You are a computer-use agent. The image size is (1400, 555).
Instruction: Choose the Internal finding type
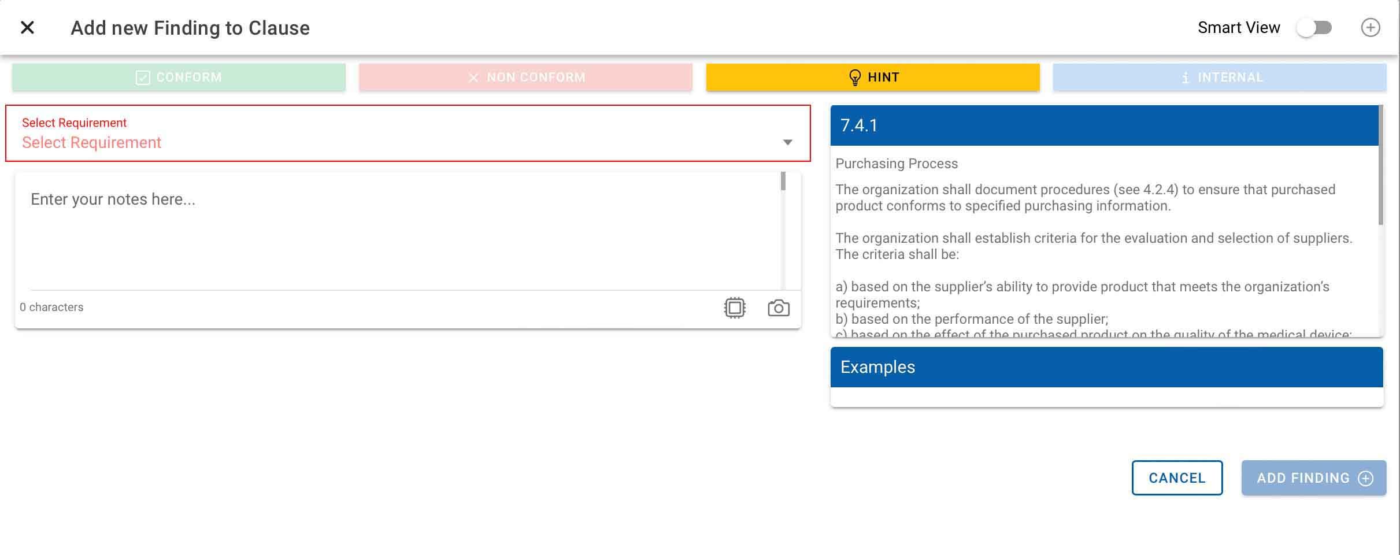1219,77
